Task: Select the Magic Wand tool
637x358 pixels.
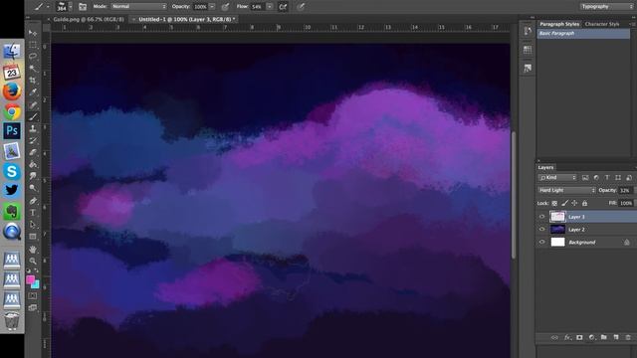Action: (x=33, y=69)
